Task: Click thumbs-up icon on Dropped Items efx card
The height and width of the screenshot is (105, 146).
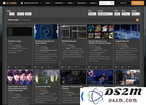Action: [122, 67]
